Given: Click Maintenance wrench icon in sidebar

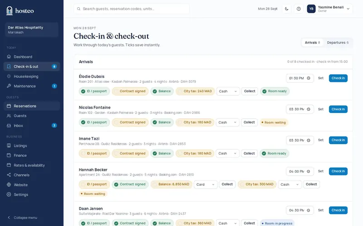Looking at the screenshot, I should pos(9,86).
